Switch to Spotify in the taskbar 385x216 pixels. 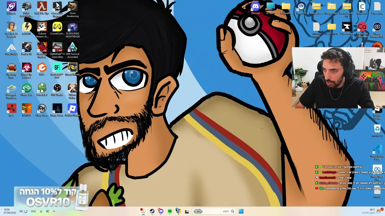coord(170,211)
